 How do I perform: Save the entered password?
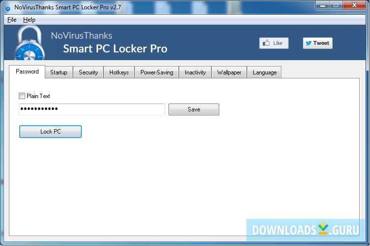point(194,109)
